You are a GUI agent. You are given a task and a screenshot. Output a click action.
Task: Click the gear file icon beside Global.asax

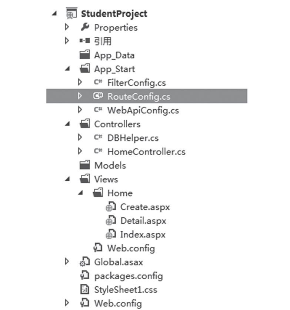click(84, 262)
